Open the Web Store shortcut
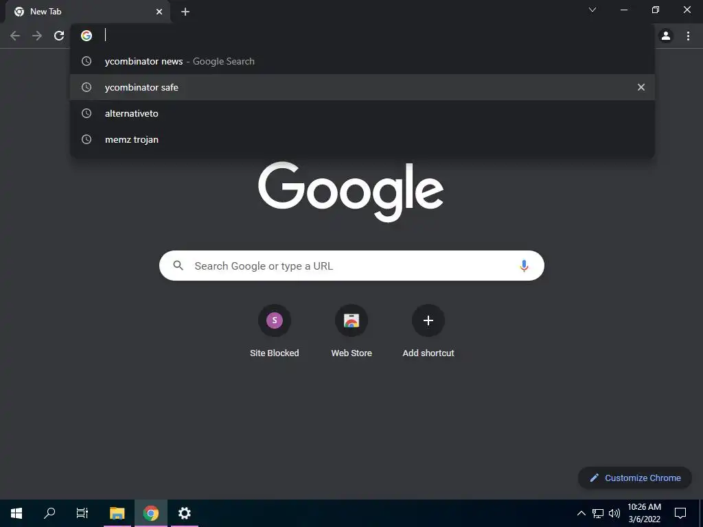 tap(351, 331)
